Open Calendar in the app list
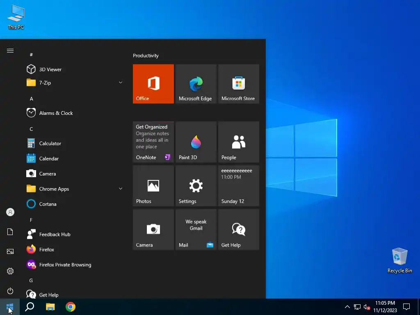Screen dimensions: 420x315 75,159
